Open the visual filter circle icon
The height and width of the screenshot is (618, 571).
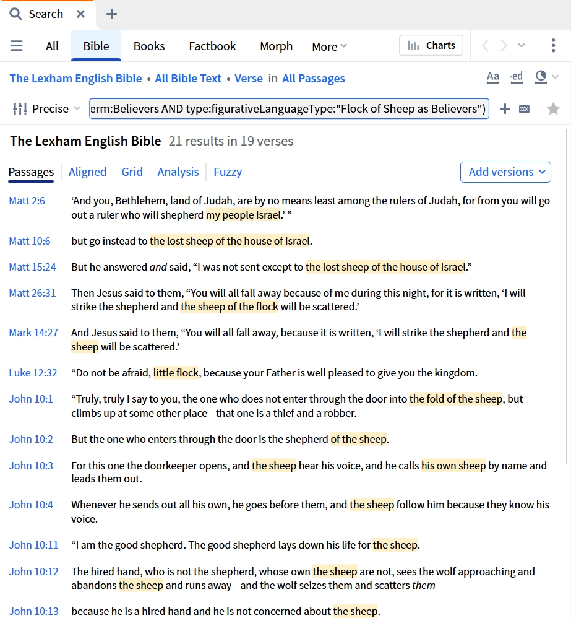tap(541, 77)
